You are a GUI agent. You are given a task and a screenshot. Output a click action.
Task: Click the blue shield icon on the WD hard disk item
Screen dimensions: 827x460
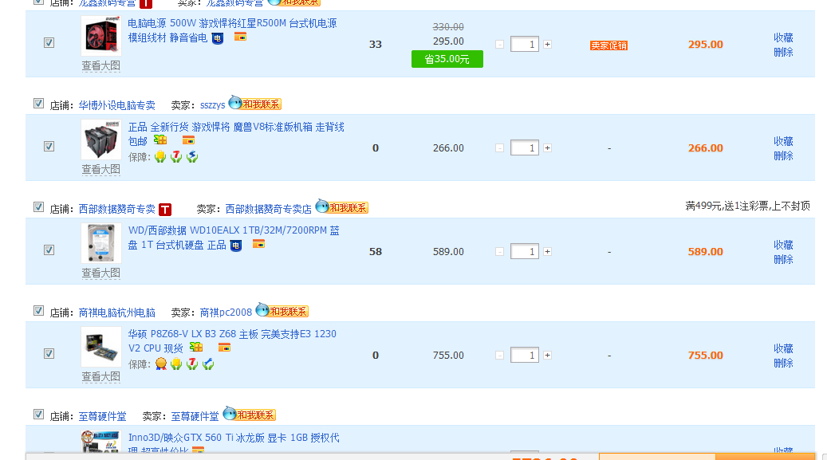[x=236, y=246]
